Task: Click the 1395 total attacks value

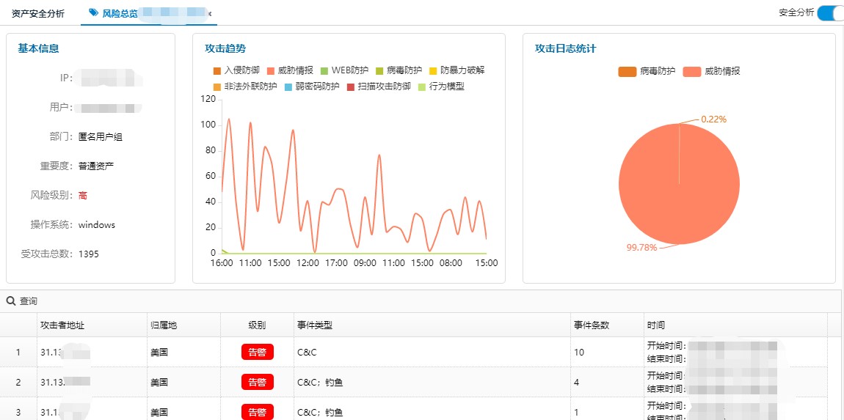Action: 89,254
